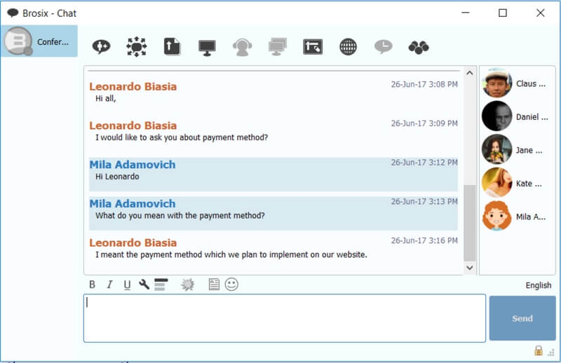Click the timestamp 26-Jun-17 3:08 PM
The width and height of the screenshot is (561, 363).
pos(424,84)
